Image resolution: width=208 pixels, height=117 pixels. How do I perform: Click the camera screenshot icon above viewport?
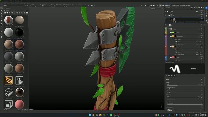(163, 6)
